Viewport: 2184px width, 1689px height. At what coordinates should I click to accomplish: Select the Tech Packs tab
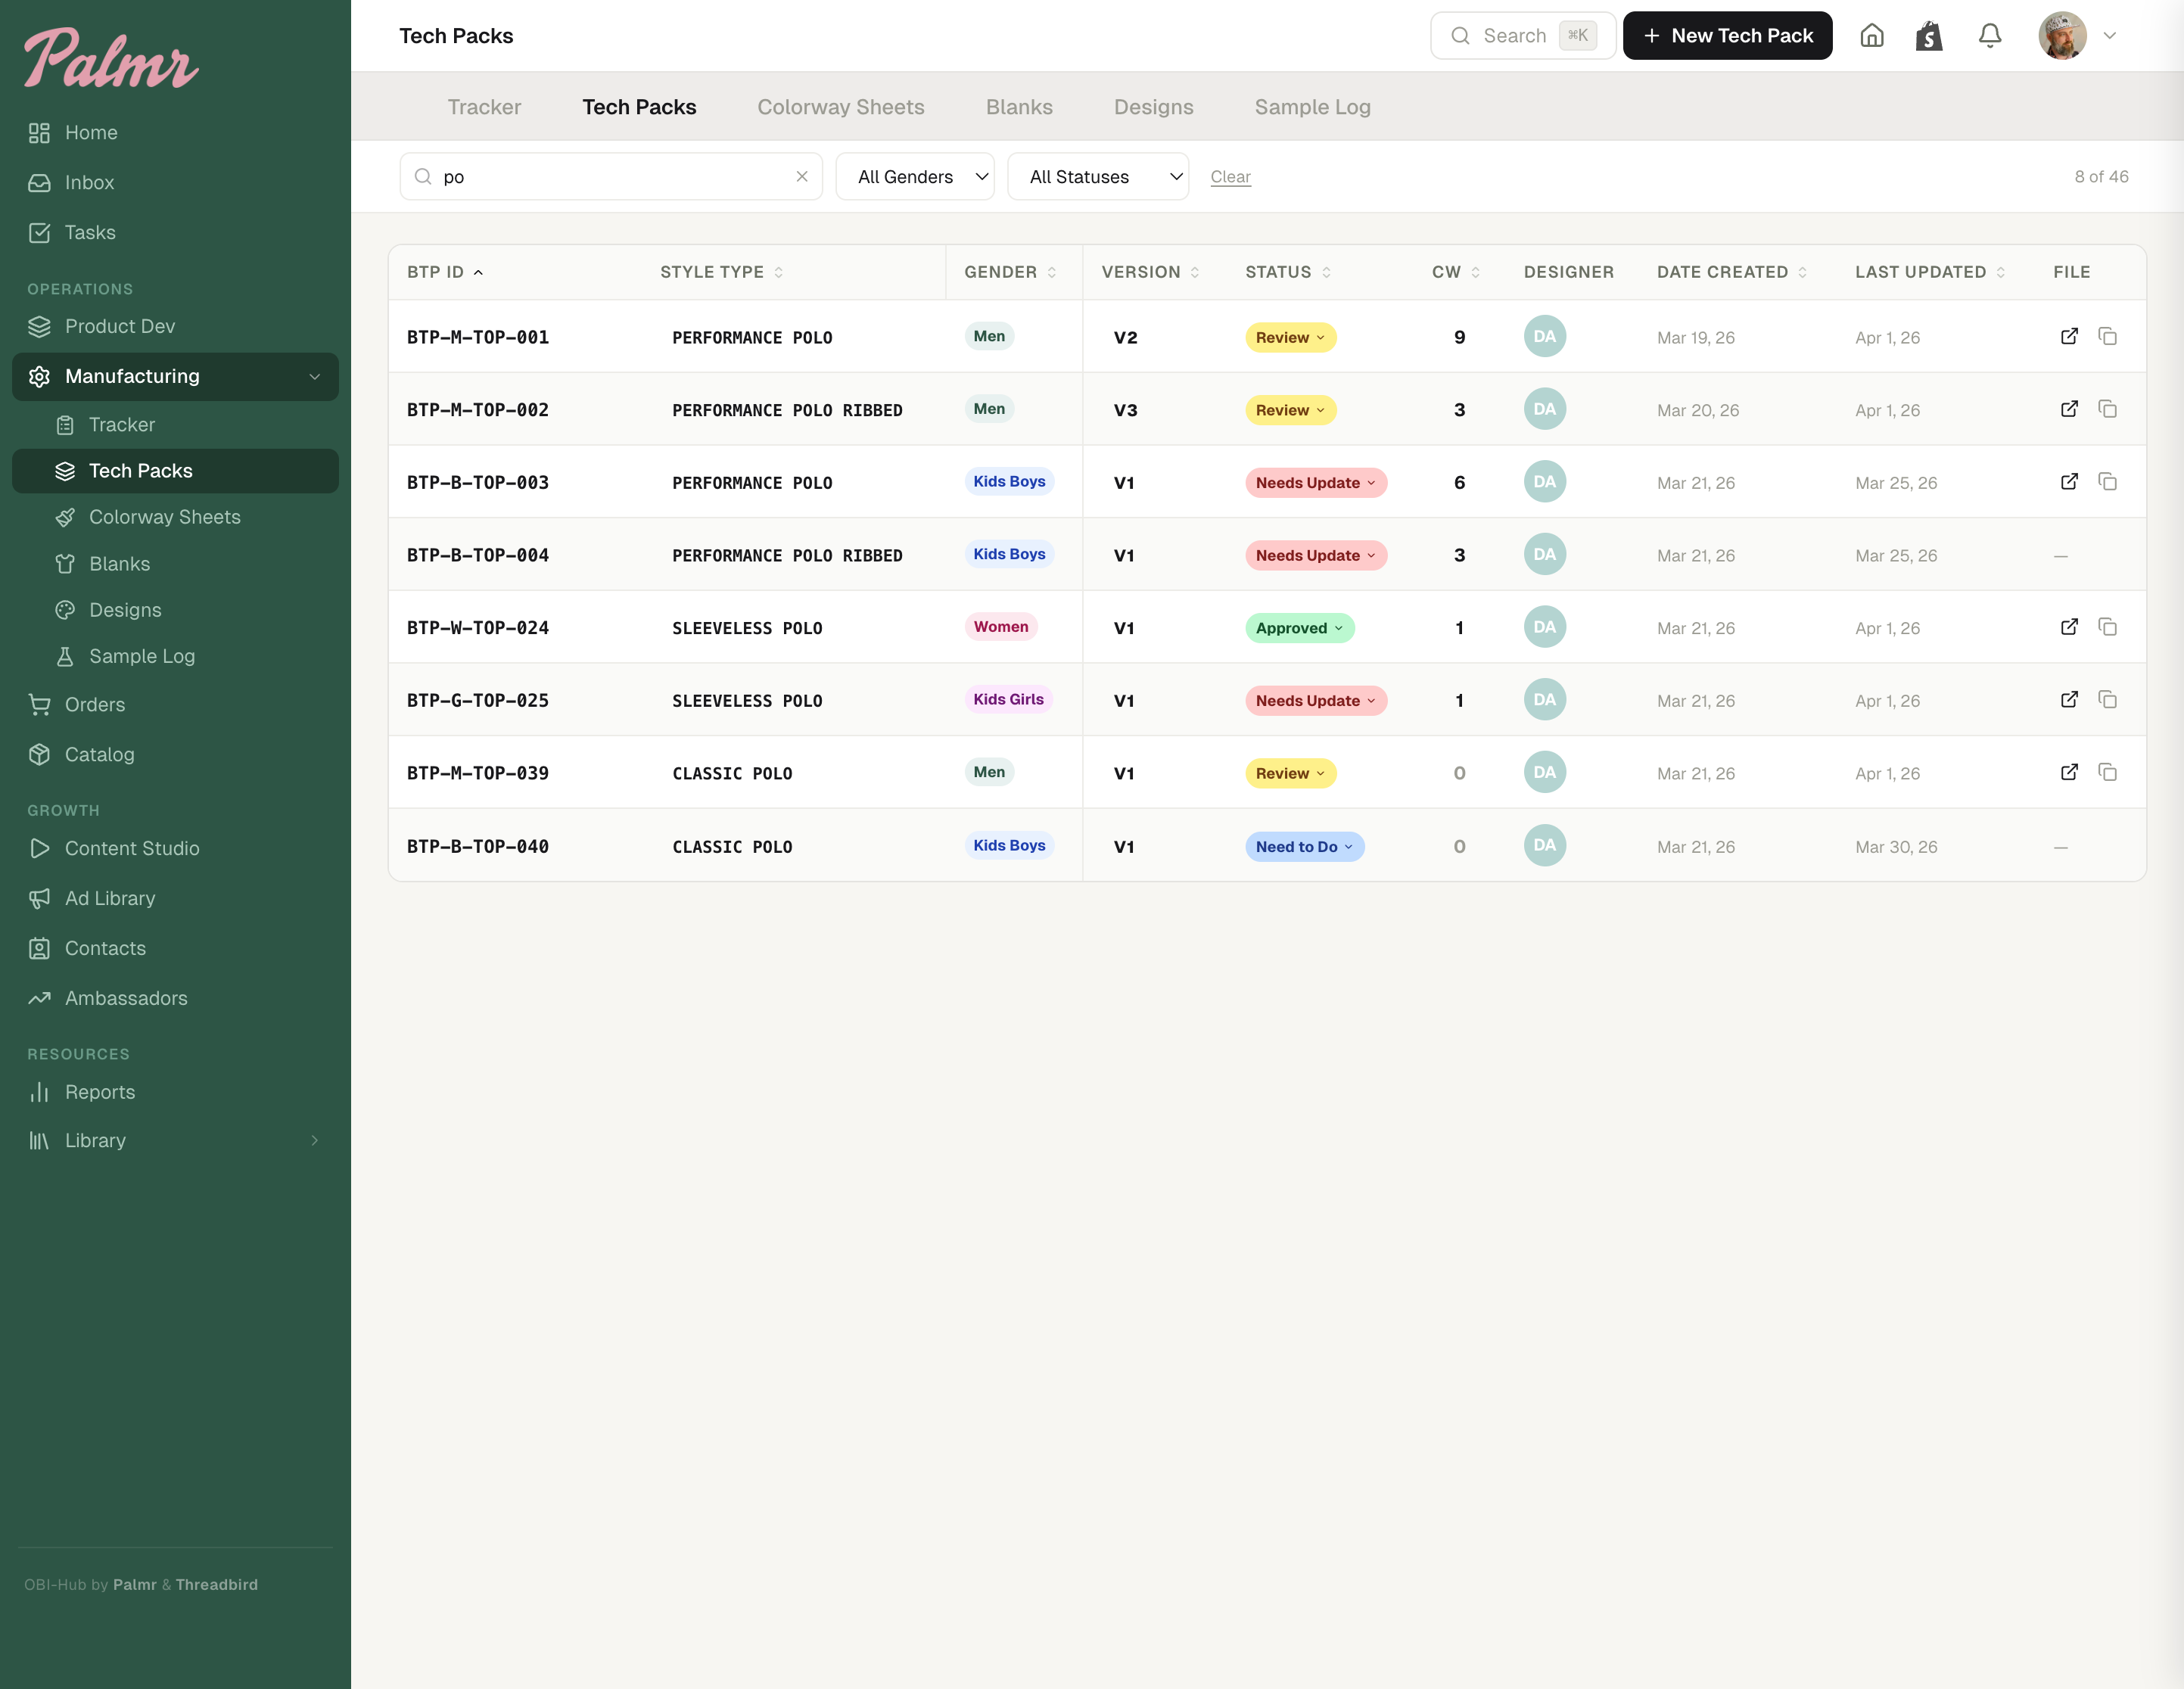click(639, 107)
